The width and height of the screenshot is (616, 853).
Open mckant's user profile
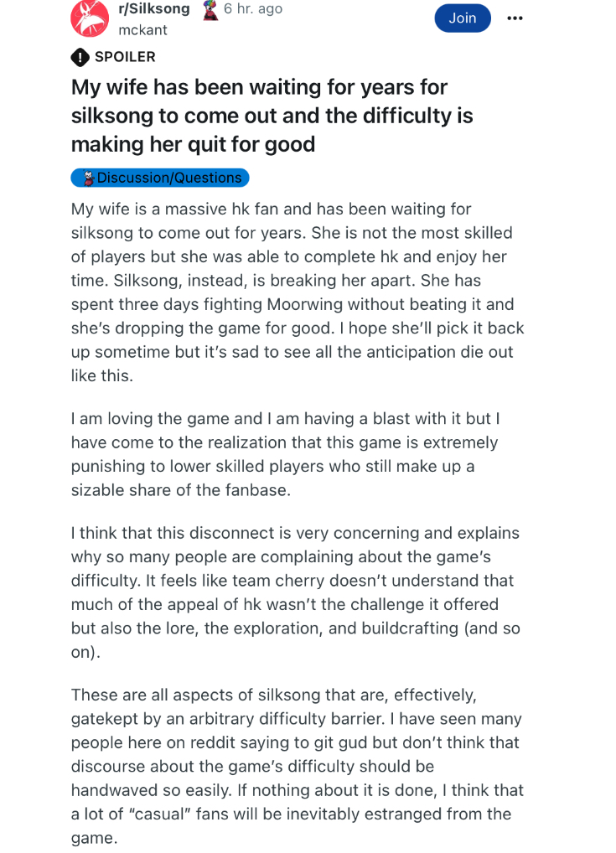point(142,30)
